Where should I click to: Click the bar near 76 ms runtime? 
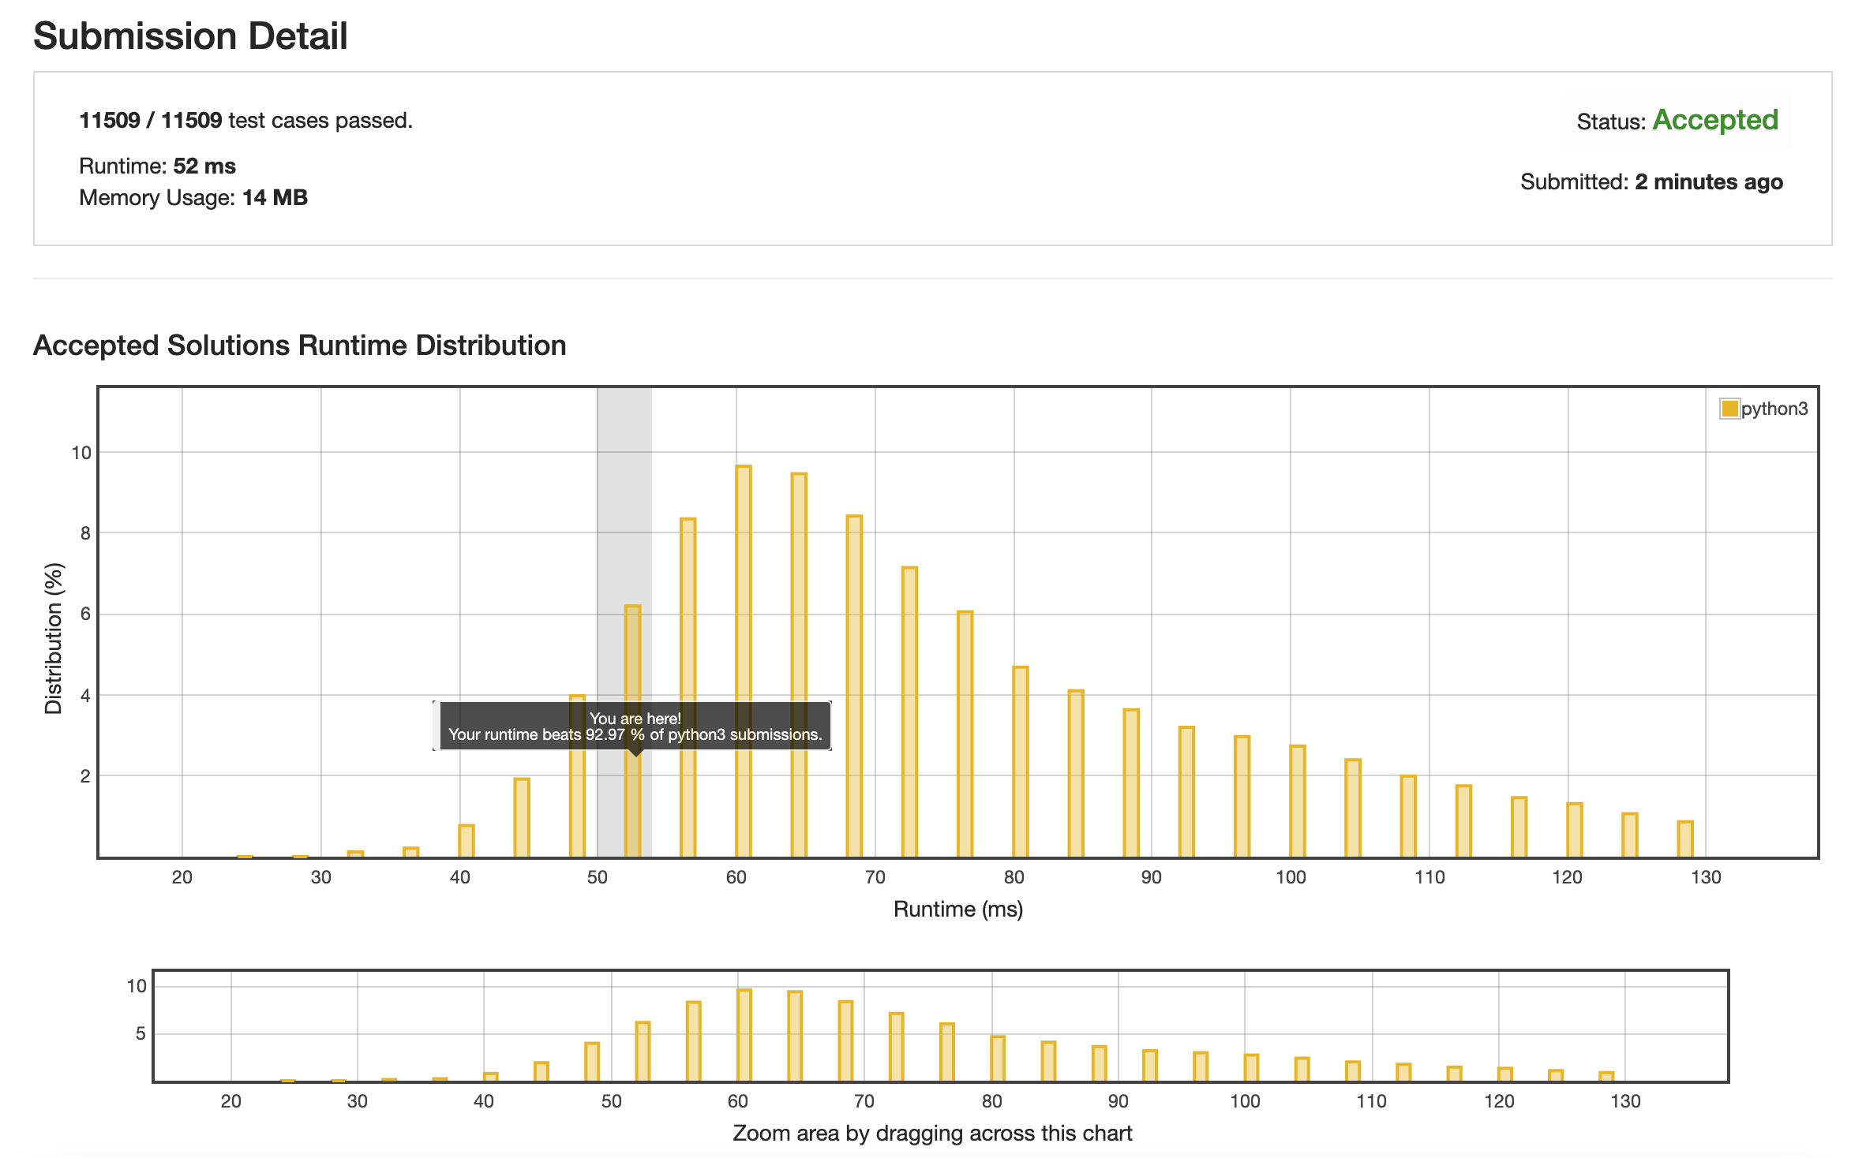tap(965, 733)
